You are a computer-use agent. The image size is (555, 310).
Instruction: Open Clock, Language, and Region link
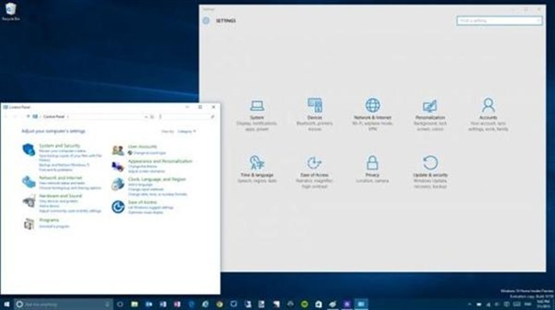[157, 179]
